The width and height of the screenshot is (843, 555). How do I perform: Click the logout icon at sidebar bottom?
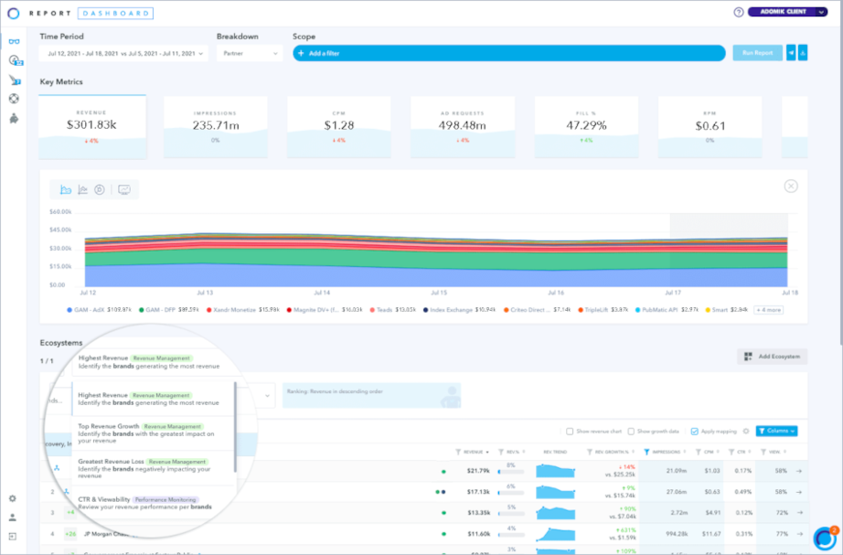13,536
